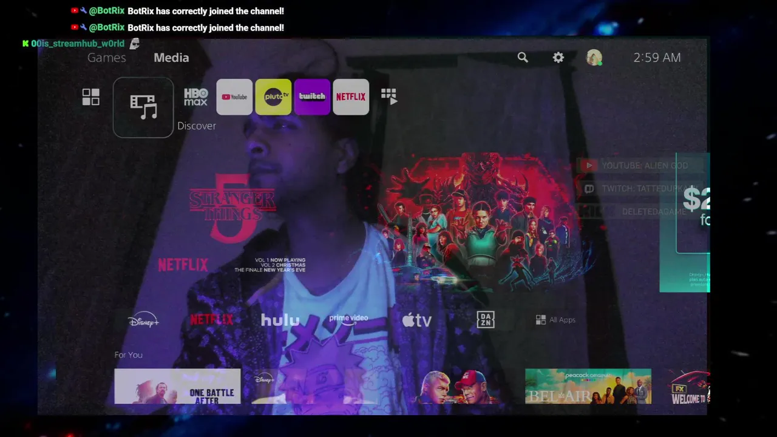777x437 pixels.
Task: Click the 2:59 AM clock text
Action: click(657, 58)
